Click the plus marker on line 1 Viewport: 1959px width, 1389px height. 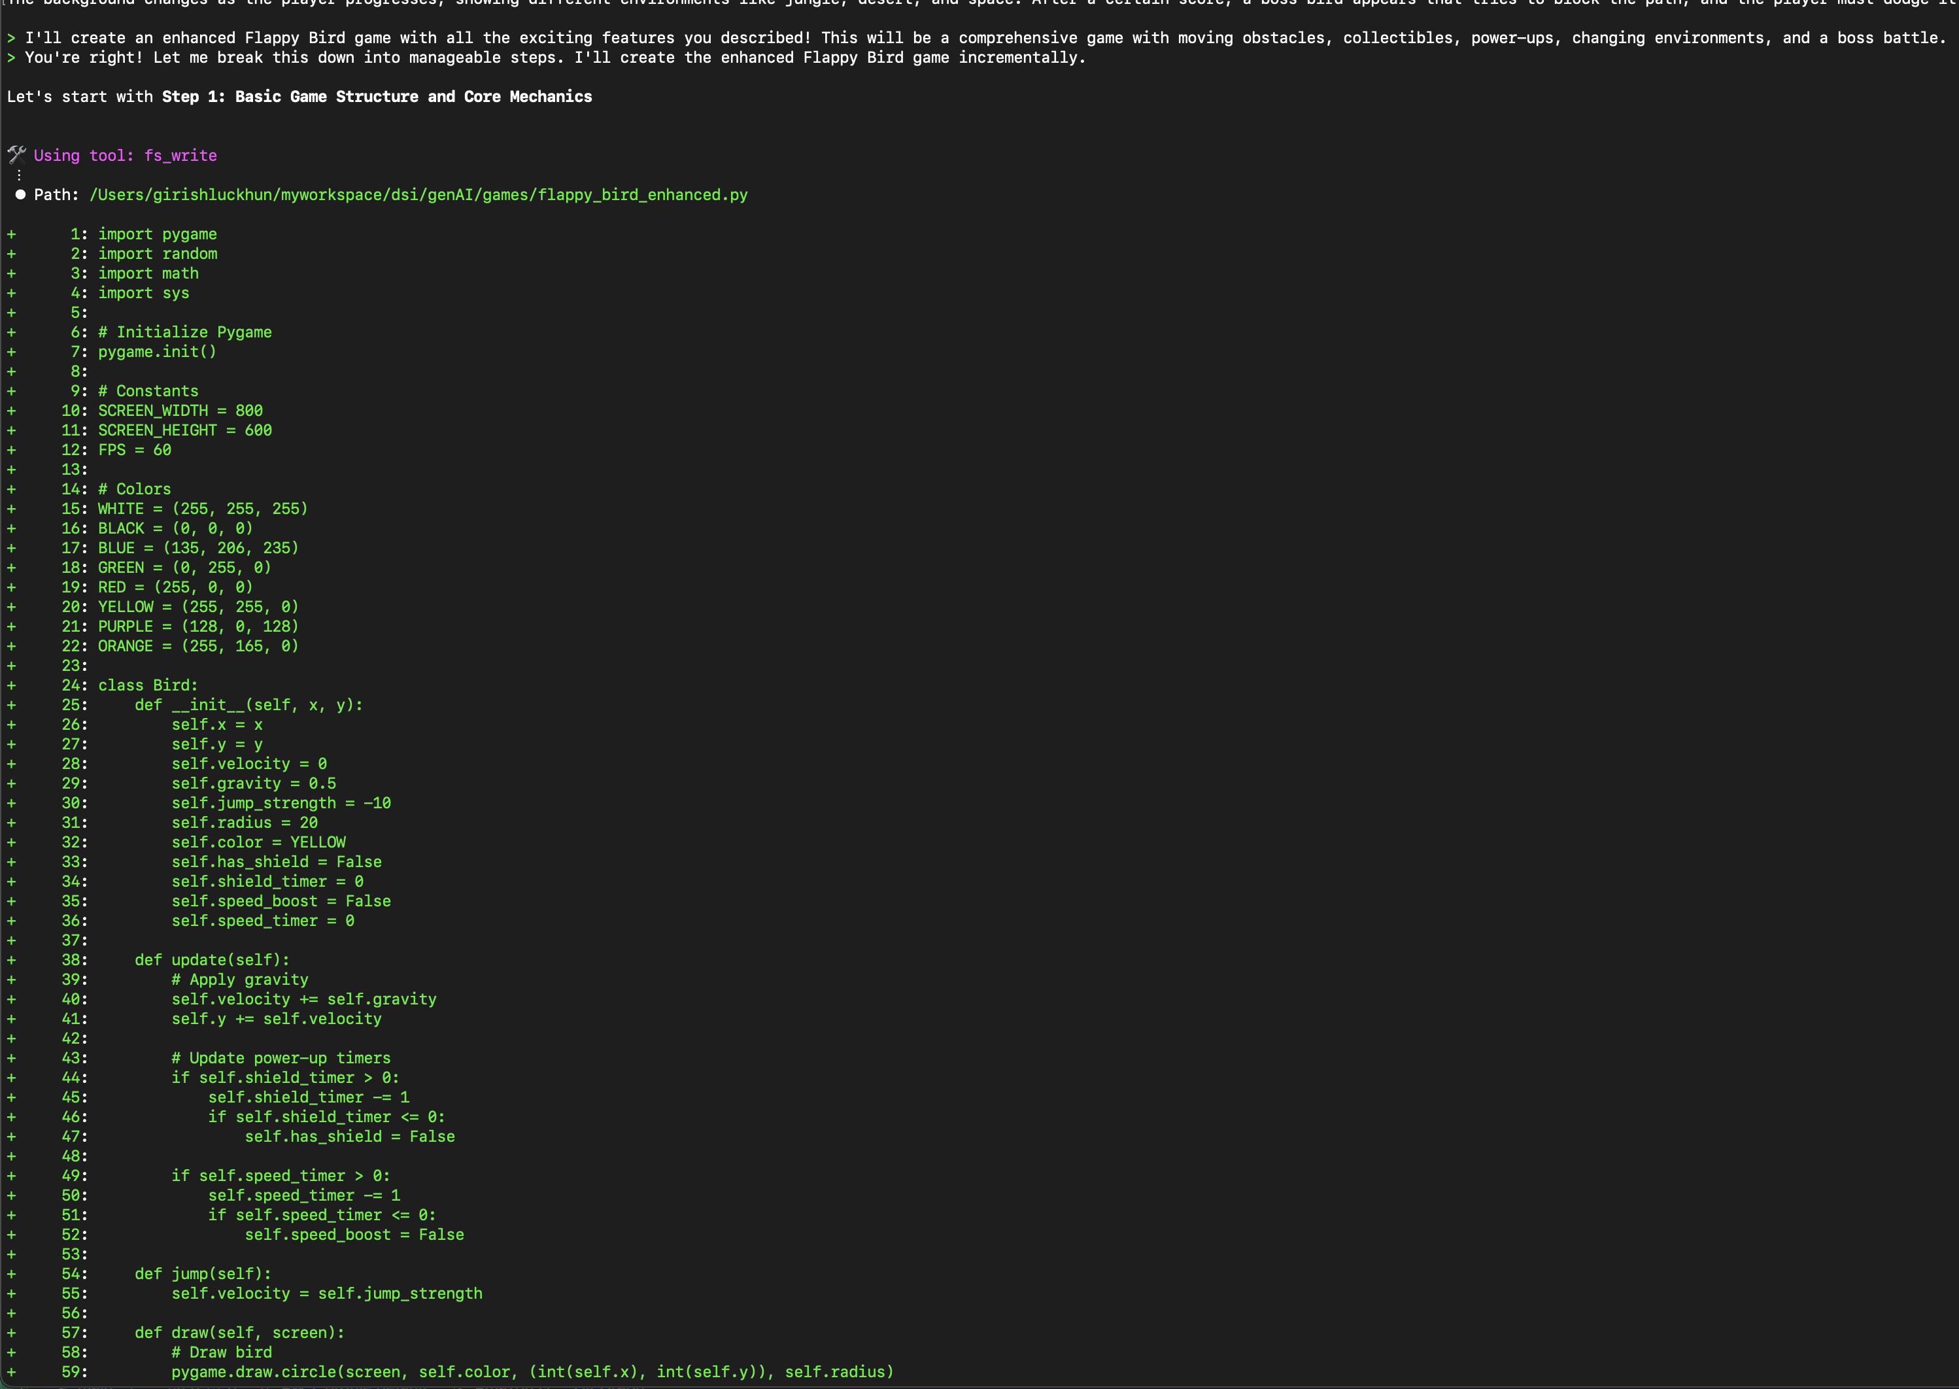click(11, 233)
